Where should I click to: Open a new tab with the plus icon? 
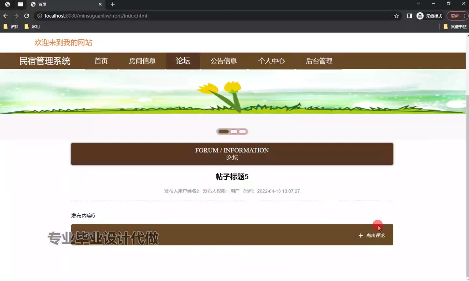pos(113,4)
